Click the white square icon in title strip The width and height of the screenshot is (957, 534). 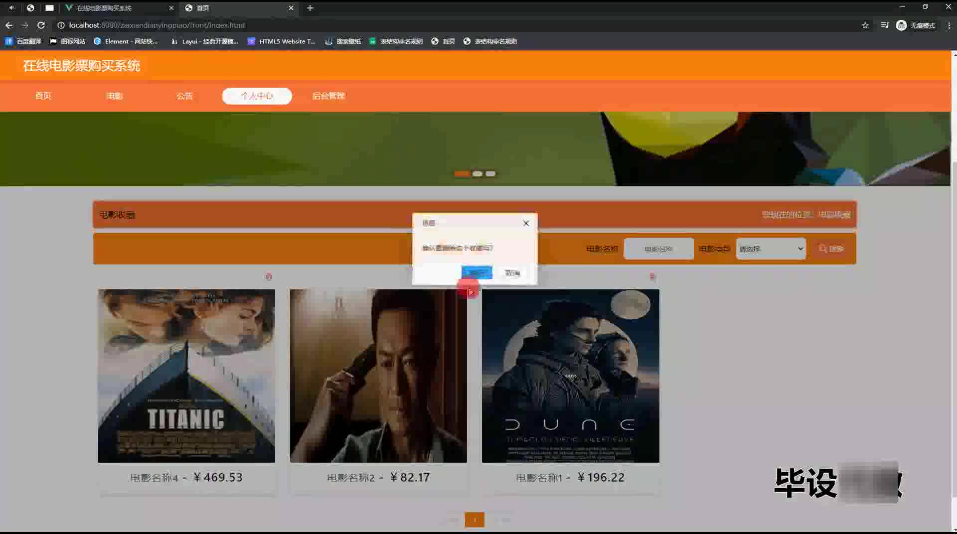[49, 8]
